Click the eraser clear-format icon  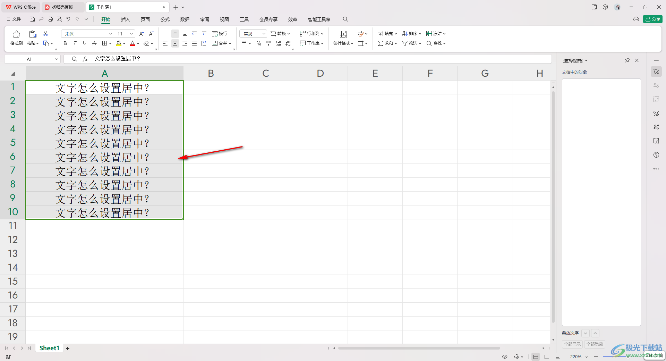146,43
